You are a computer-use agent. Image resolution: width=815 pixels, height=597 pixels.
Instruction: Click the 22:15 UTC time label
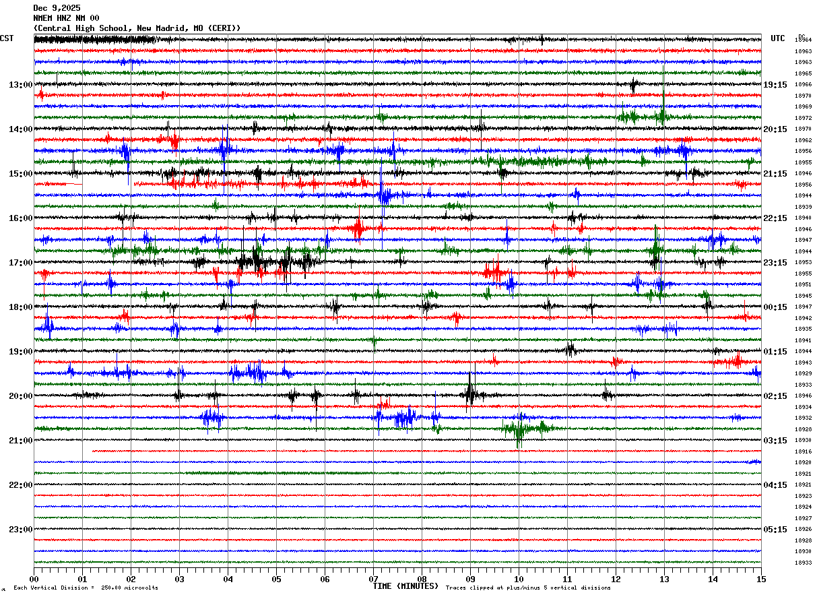click(x=775, y=218)
